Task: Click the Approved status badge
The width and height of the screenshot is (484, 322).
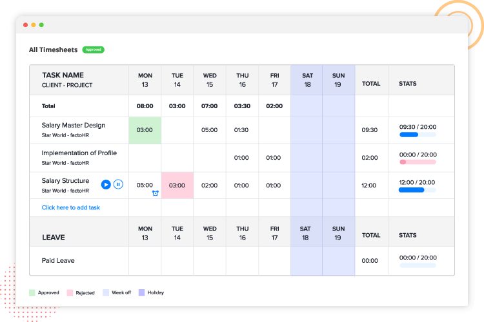Action: tap(93, 50)
